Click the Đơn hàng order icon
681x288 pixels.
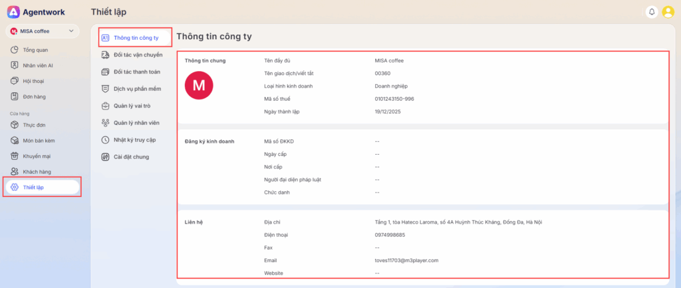[x=15, y=97]
